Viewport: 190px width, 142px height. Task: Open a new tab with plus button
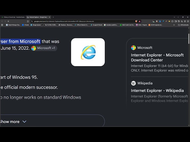pyautogui.click(x=53, y=17)
